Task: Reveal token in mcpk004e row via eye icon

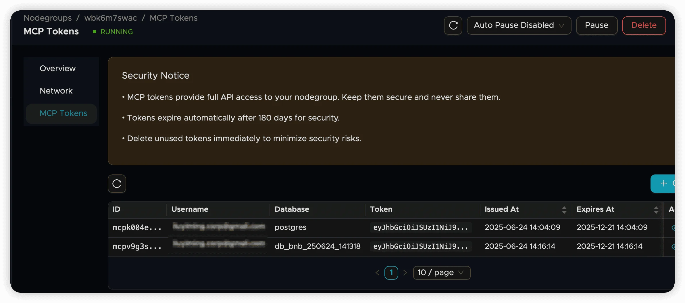Action: pyautogui.click(x=673, y=228)
